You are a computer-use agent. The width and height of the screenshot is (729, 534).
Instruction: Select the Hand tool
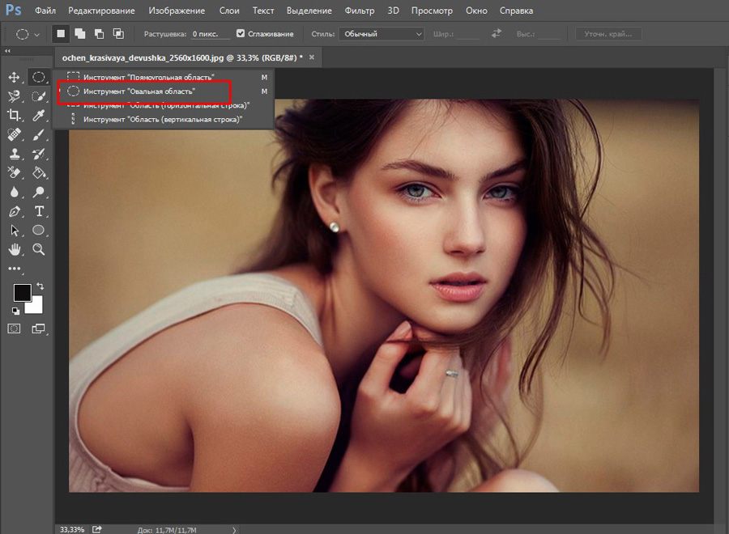14,249
